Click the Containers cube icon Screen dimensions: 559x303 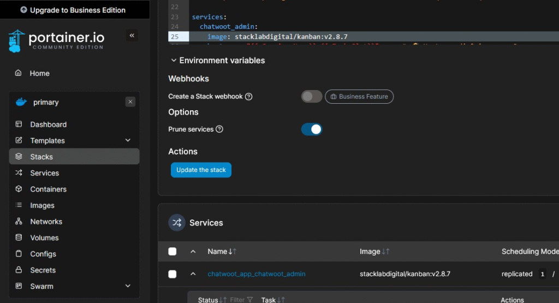19,189
